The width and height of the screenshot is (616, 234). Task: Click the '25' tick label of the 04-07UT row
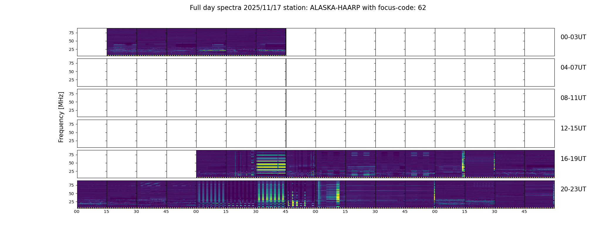71,80
